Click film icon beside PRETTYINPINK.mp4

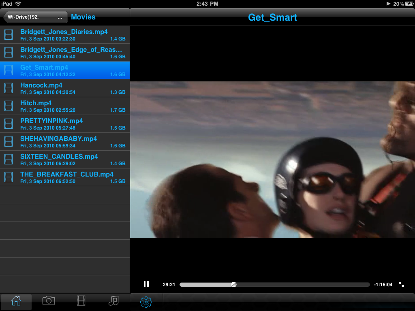point(9,124)
